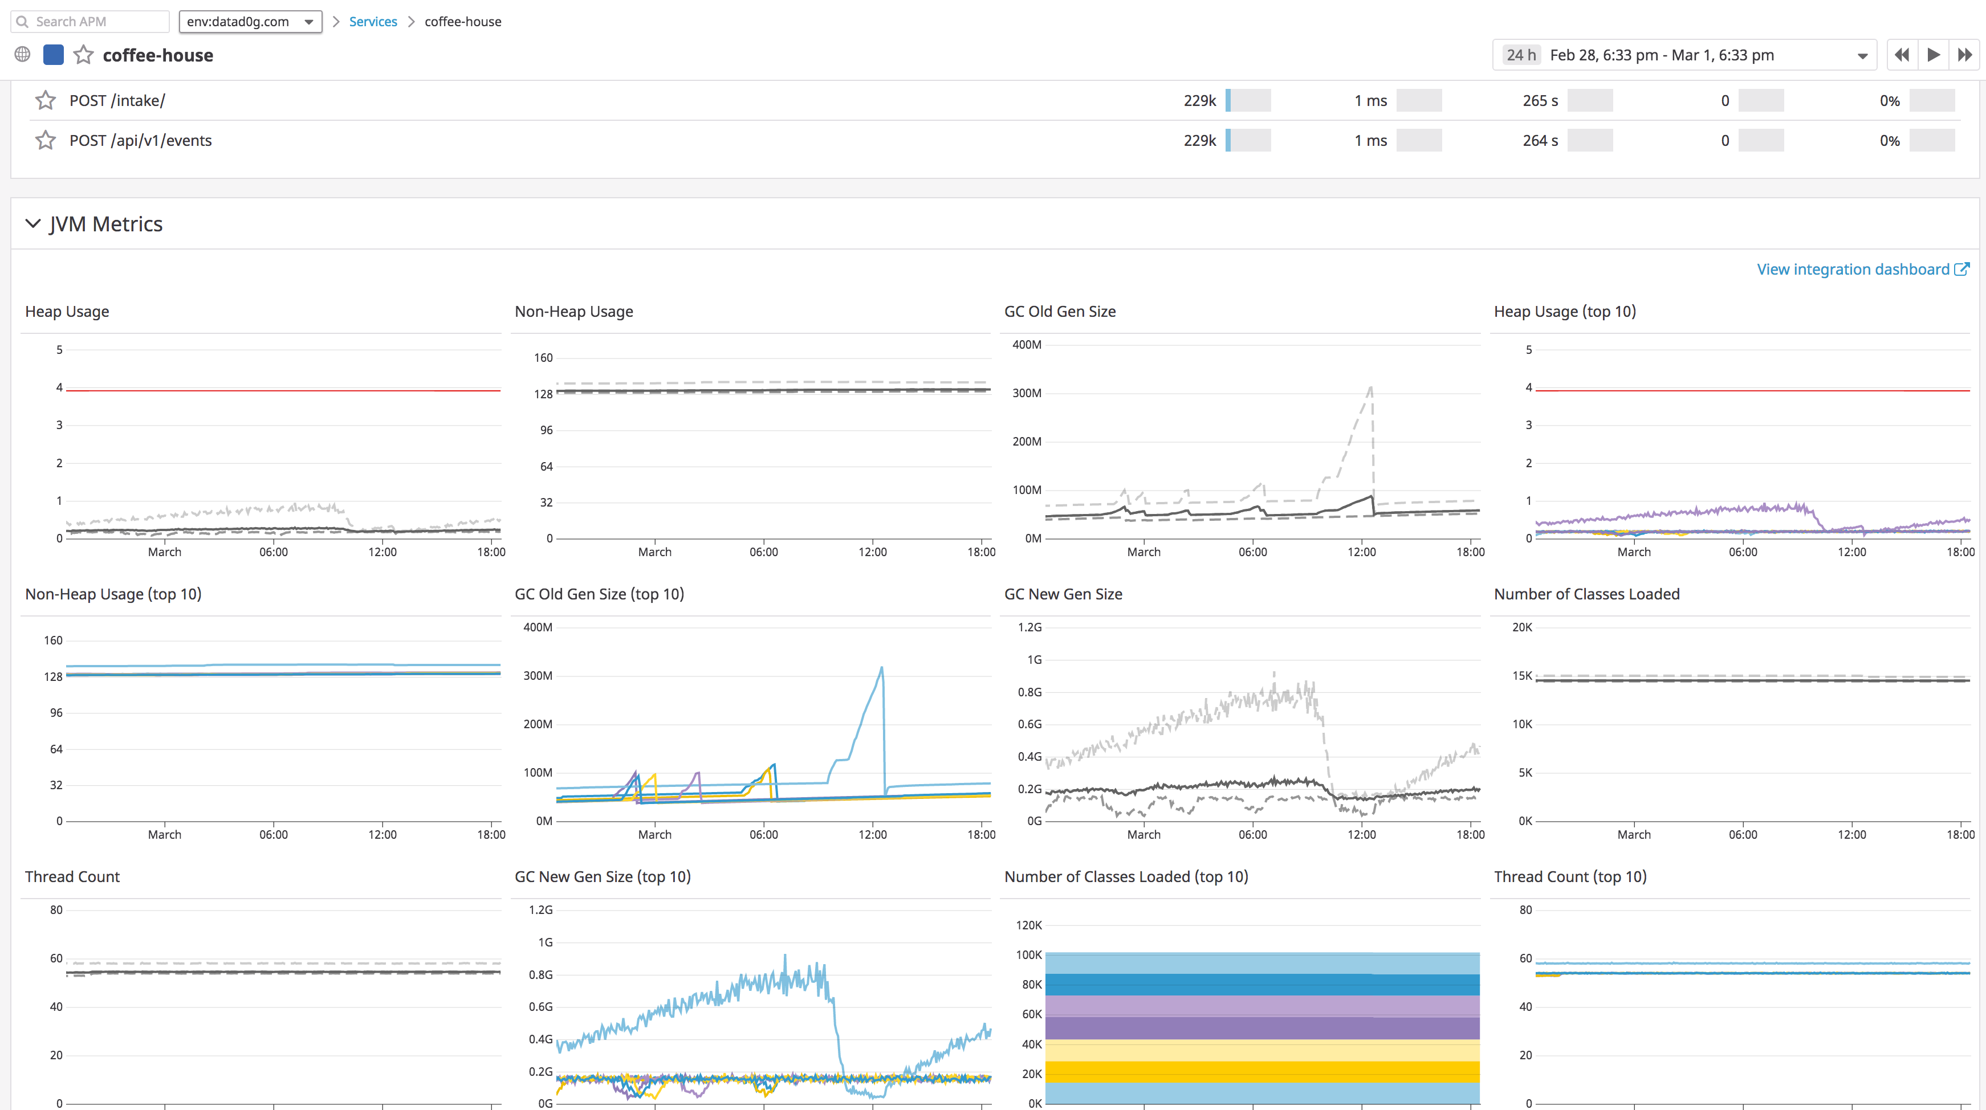
Task: Click the Non-Heap Usage (top 10) title
Action: [113, 594]
